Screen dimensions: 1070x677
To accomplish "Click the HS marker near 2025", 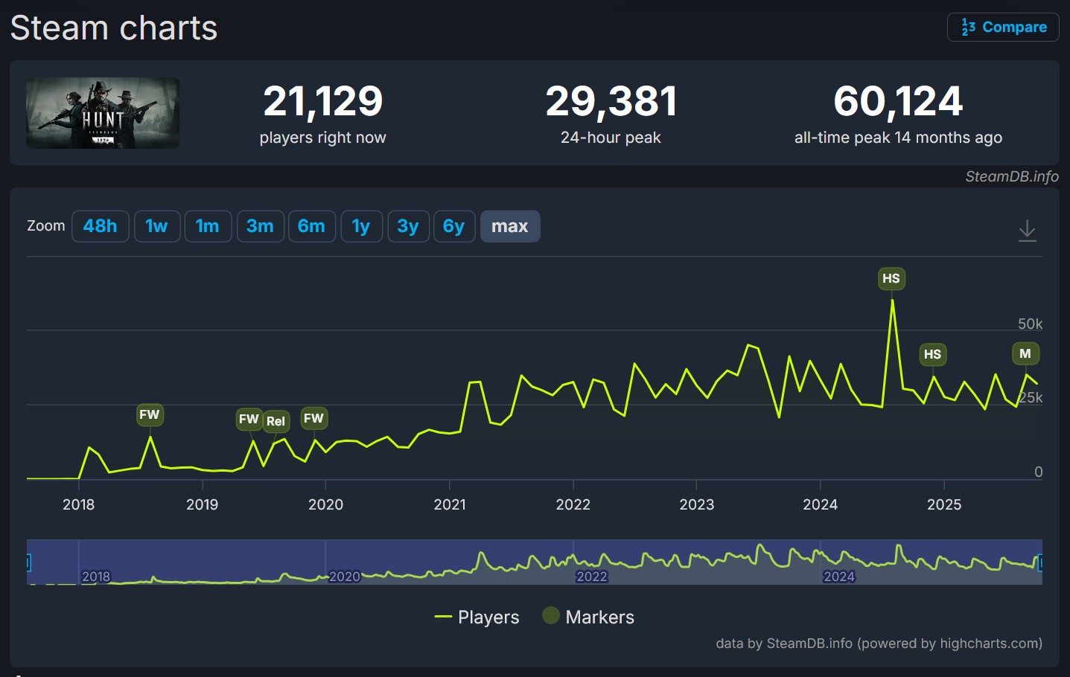I will [x=932, y=354].
